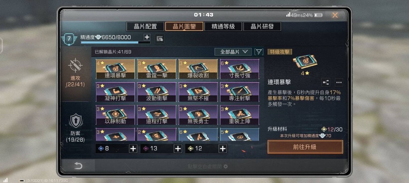Open the chip tree diagram icon
Image resolution: width=409 pixels, height=183 pixels.
[x=325, y=82]
